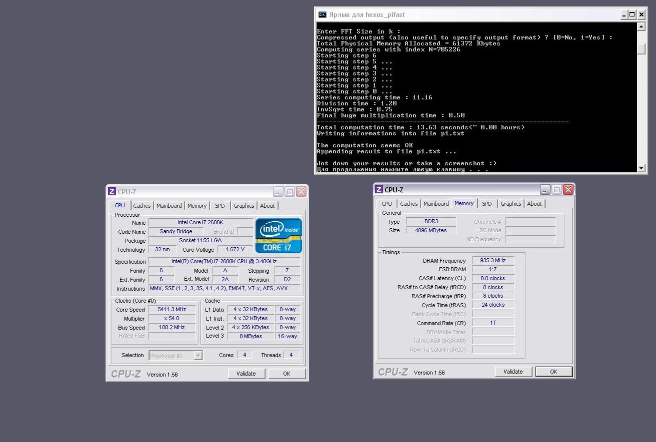This screenshot has height=442, width=656.
Task: Click Validate button in Memory CPU-Z window
Action: tap(513, 372)
